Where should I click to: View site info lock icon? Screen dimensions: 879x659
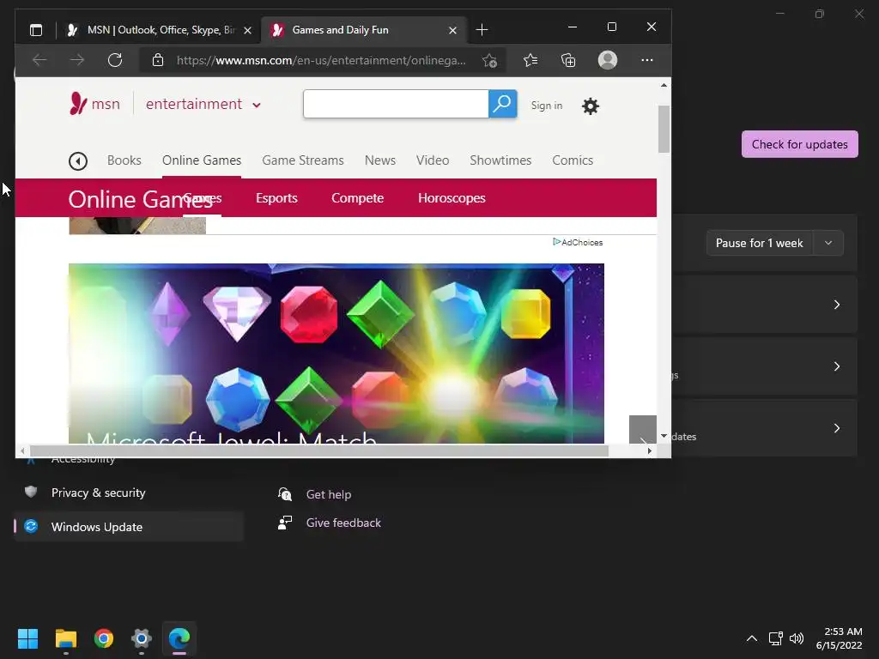tap(158, 60)
